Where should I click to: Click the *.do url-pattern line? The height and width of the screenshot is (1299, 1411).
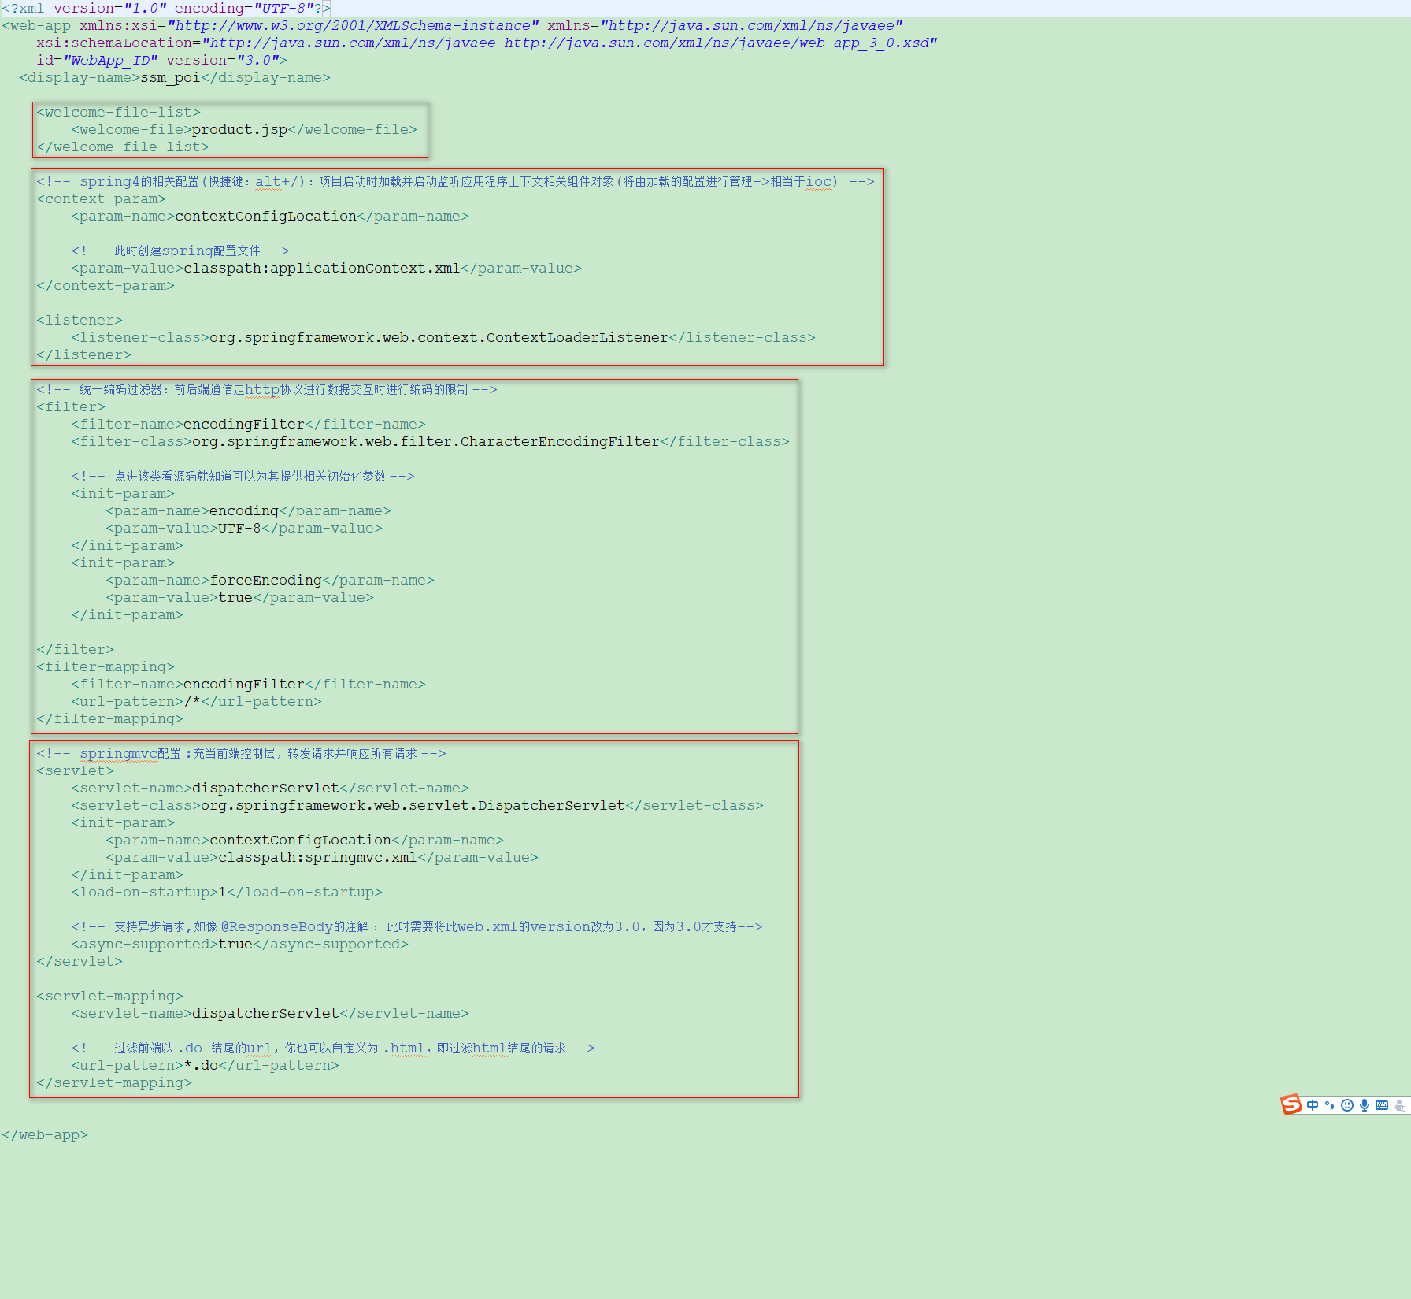coord(205,1066)
